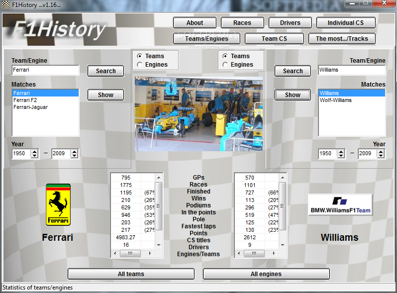Image resolution: width=397 pixels, height=293 pixels.
Task: Decrease the left end year 2009
Action: [74, 156]
